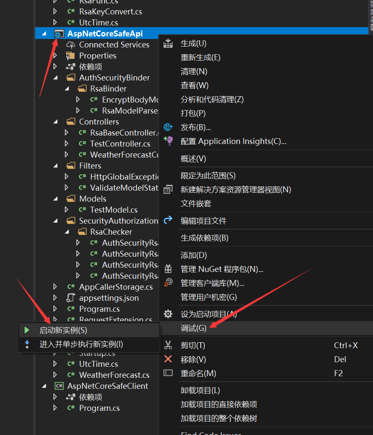Click the C# icon of AppCallerStorage.cs
The height and width of the screenshot is (435, 373).
71,287
